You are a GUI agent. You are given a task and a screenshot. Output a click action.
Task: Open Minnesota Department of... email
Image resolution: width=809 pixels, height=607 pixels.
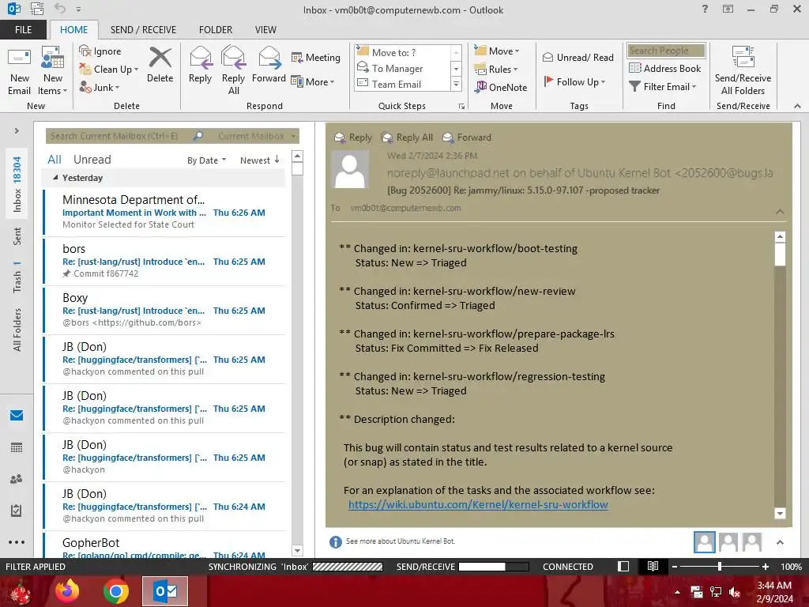click(164, 212)
